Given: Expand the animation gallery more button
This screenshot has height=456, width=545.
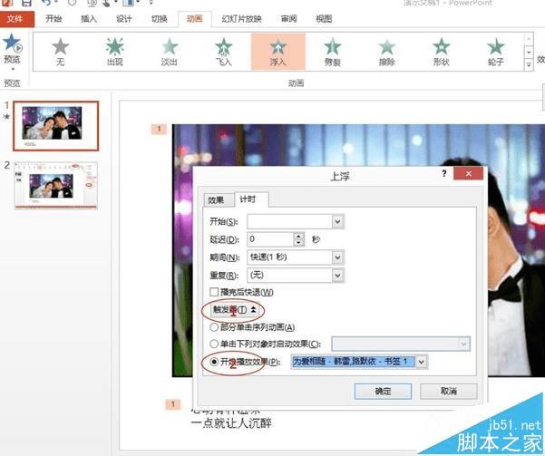Looking at the screenshot, I should click(x=529, y=64).
